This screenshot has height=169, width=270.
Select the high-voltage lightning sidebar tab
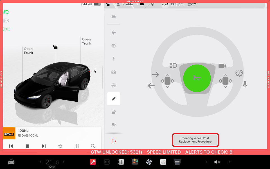[x=114, y=59]
